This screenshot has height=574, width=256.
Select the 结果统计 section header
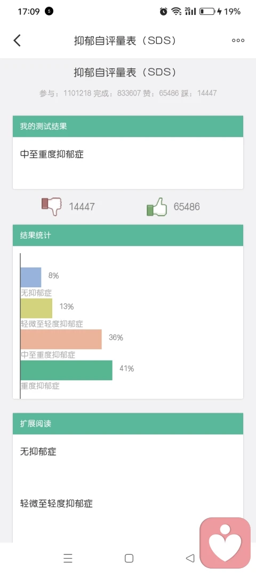click(x=128, y=235)
